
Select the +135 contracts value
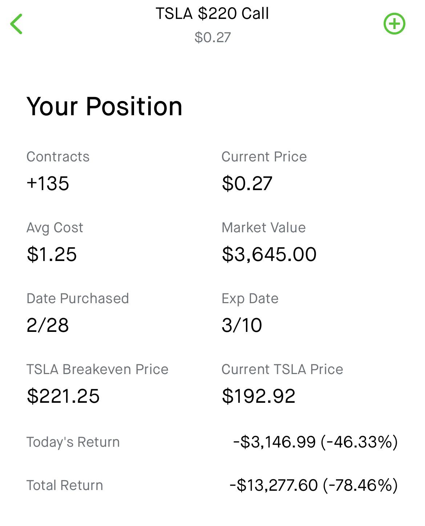click(x=48, y=183)
